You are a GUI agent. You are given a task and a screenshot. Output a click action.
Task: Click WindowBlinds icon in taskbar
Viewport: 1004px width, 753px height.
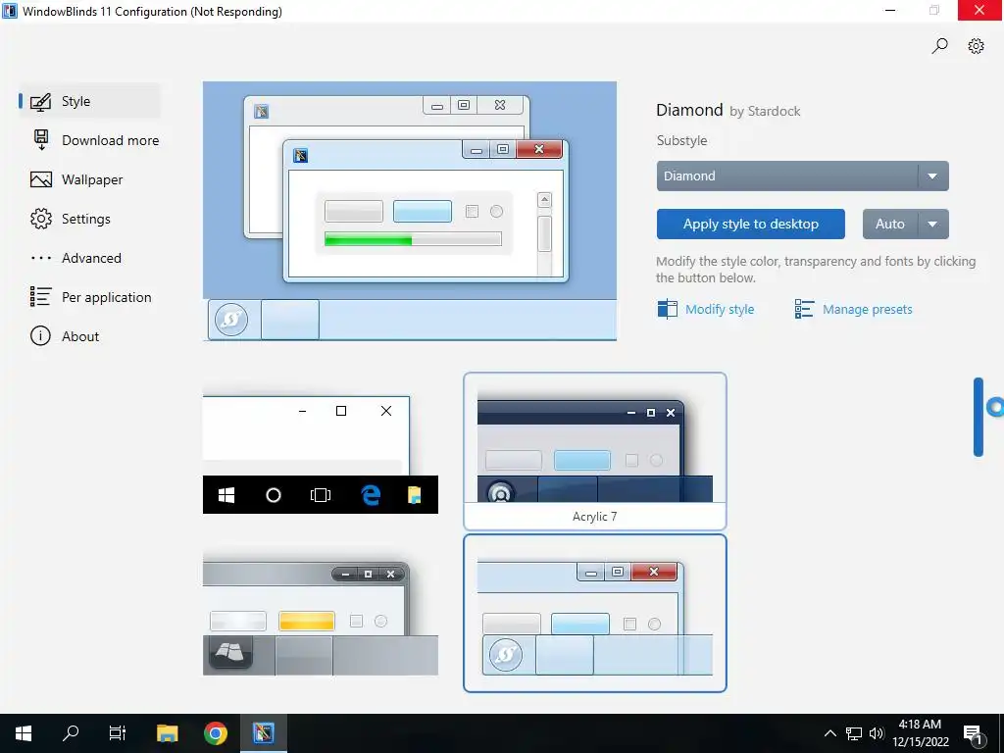coord(263,733)
